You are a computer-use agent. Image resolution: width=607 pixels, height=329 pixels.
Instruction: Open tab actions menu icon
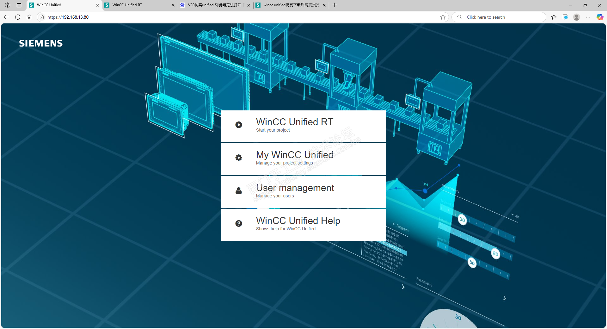coord(19,5)
